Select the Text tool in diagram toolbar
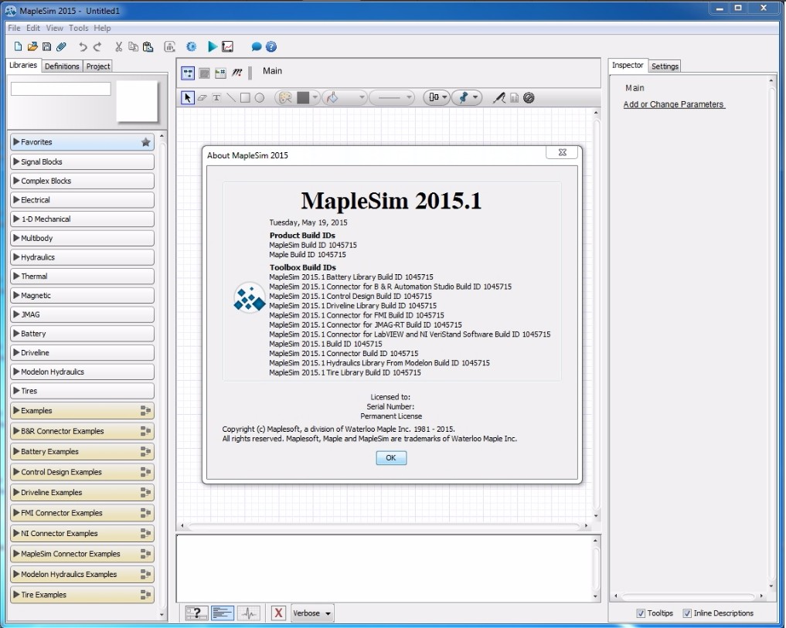 coord(216,97)
